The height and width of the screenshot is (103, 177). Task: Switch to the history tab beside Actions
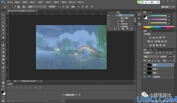tap(111, 12)
